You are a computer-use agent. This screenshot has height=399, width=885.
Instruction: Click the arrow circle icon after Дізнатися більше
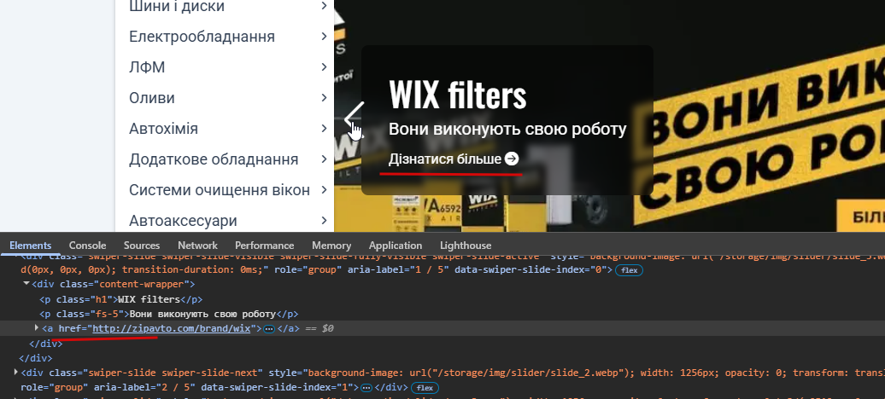point(512,159)
